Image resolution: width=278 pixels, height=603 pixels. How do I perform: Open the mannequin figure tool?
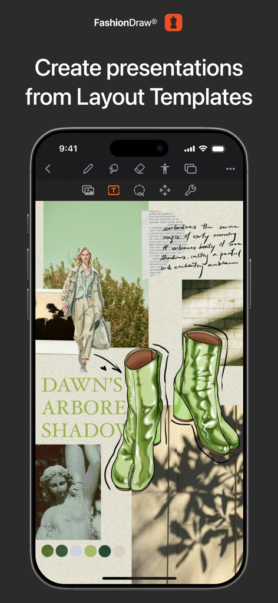[x=165, y=169]
